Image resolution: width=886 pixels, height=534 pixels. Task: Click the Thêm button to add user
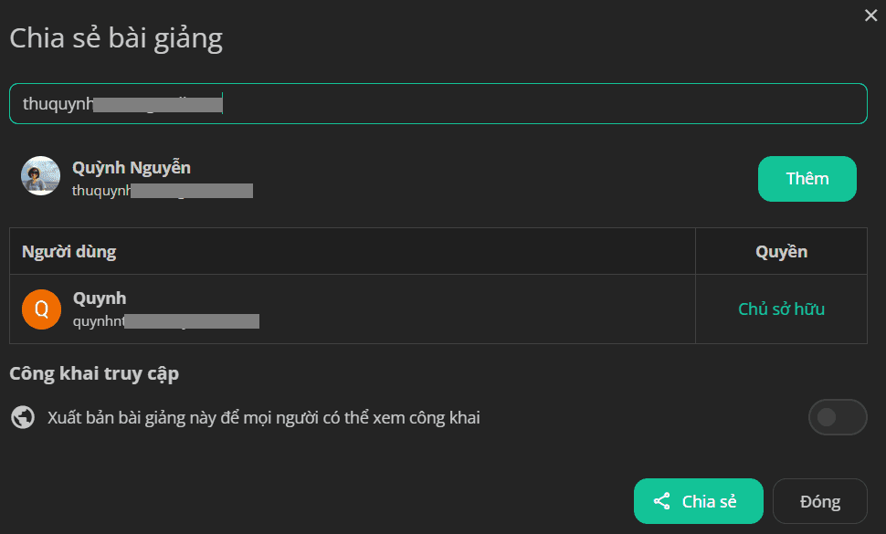[807, 179]
